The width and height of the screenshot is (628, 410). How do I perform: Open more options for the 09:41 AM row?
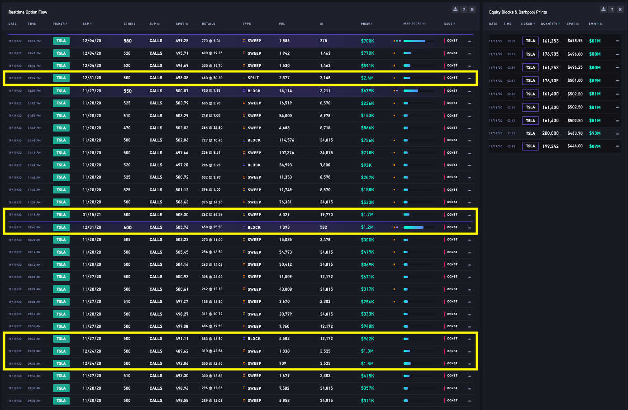tap(469, 339)
